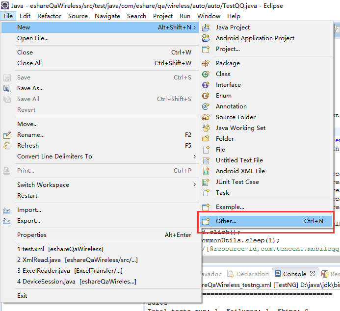Click the Export icon in File menu
This screenshot has height=311, width=340.
click(7, 221)
